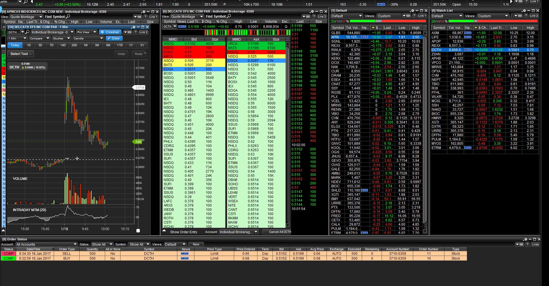
Task: Open the Candle chart type dropdown
Action: 88,39
